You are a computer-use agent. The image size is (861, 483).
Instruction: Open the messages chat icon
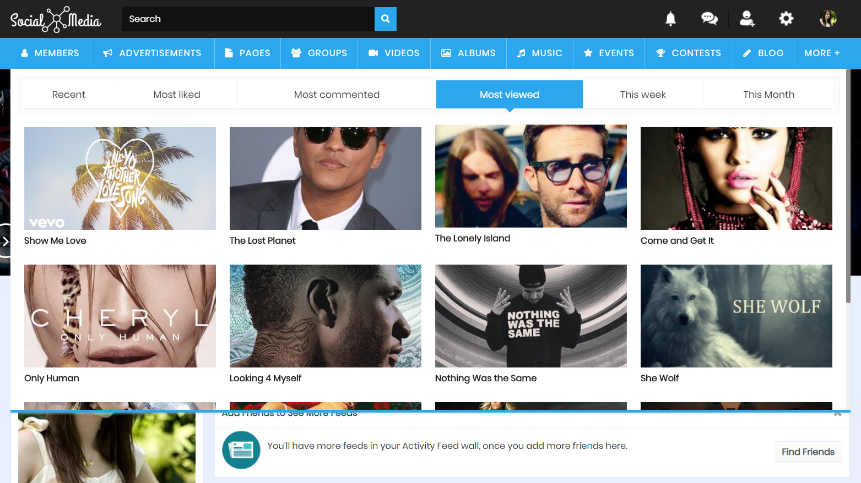click(x=709, y=19)
